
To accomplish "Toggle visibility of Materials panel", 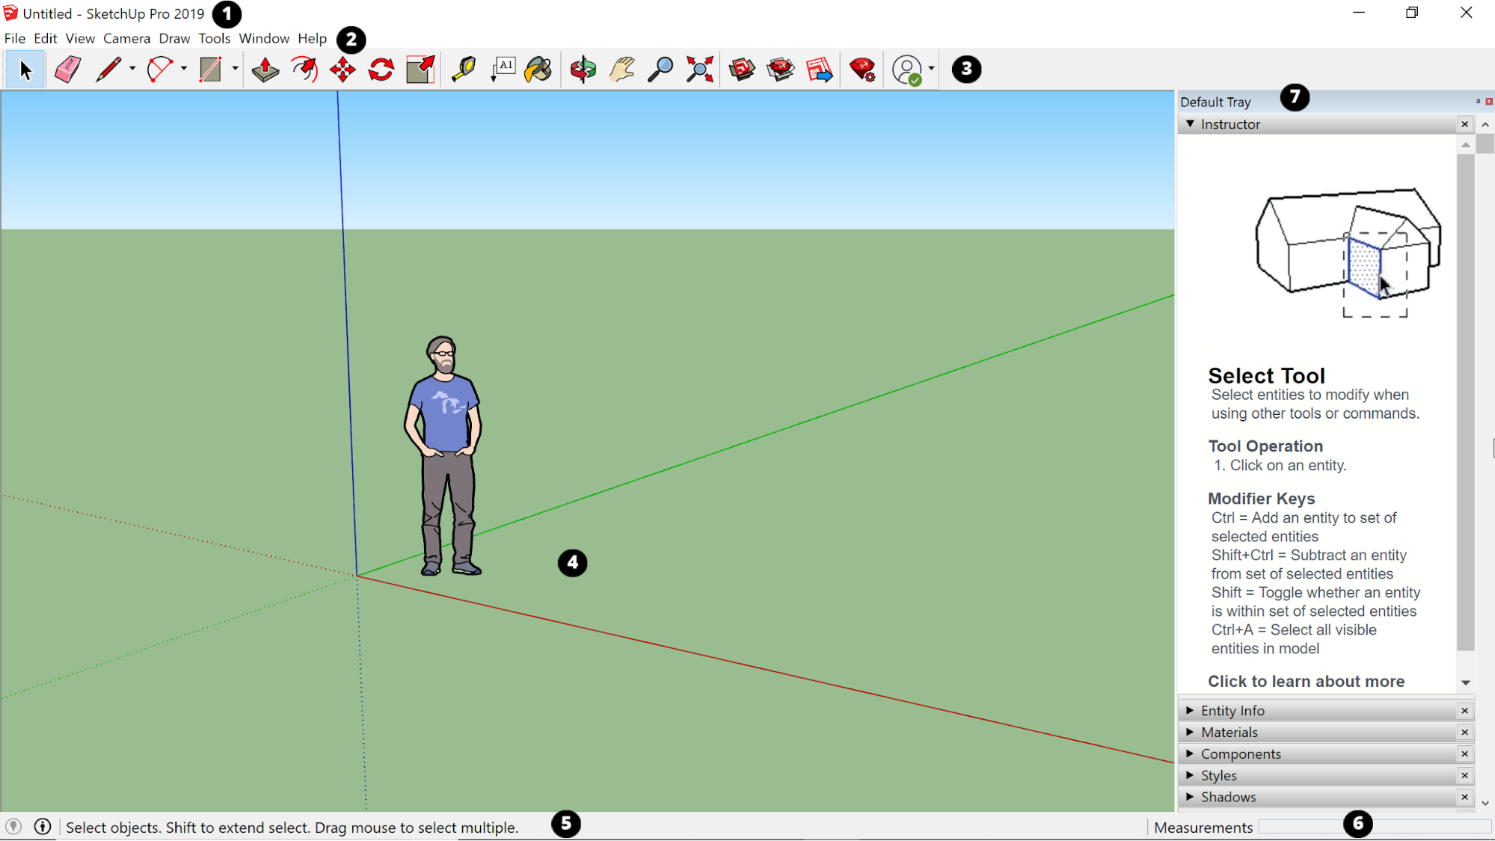I will 1190,731.
